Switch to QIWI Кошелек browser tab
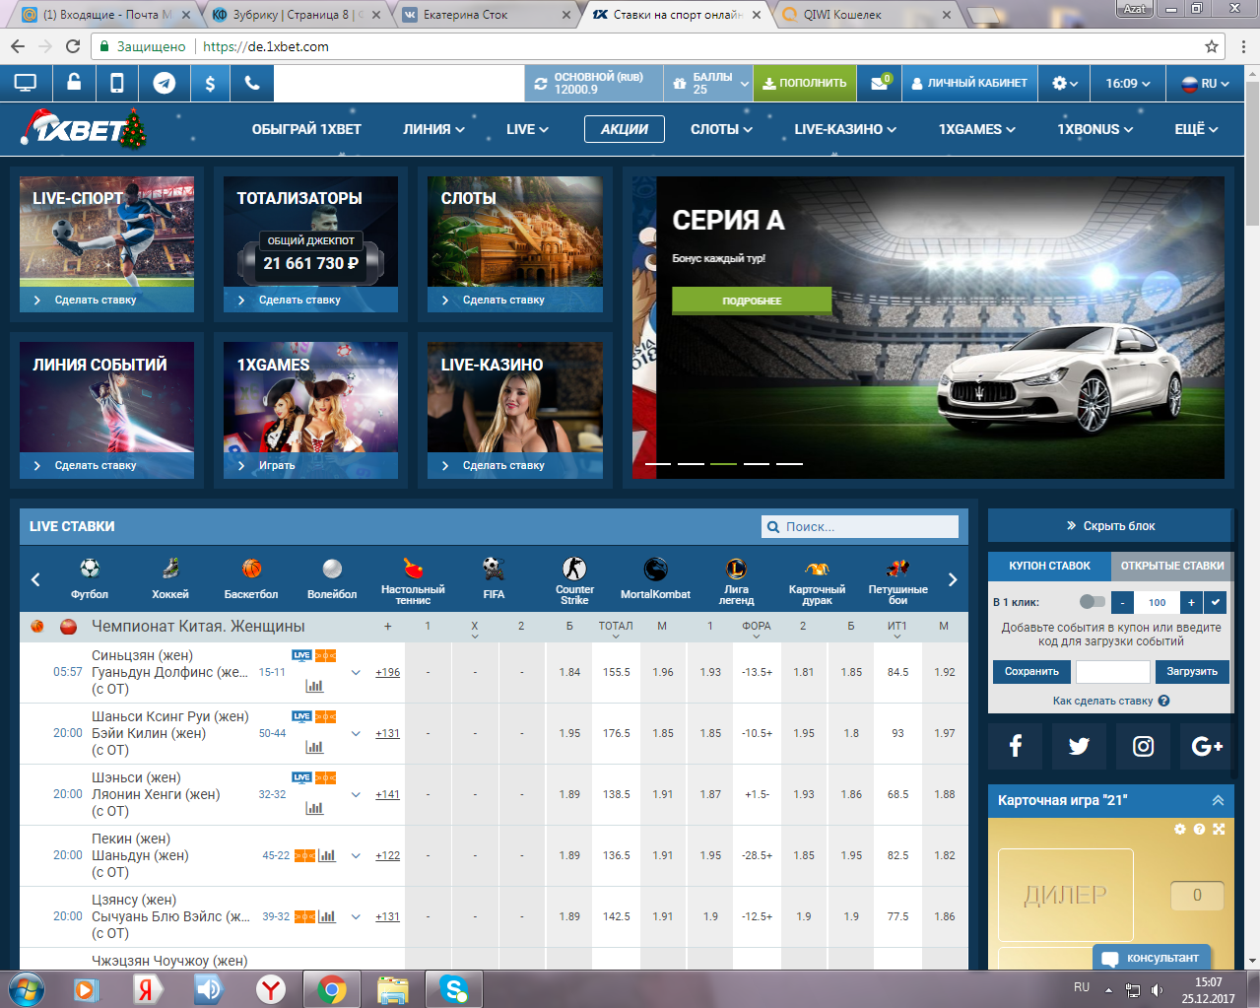1260x1008 pixels. tap(865, 15)
